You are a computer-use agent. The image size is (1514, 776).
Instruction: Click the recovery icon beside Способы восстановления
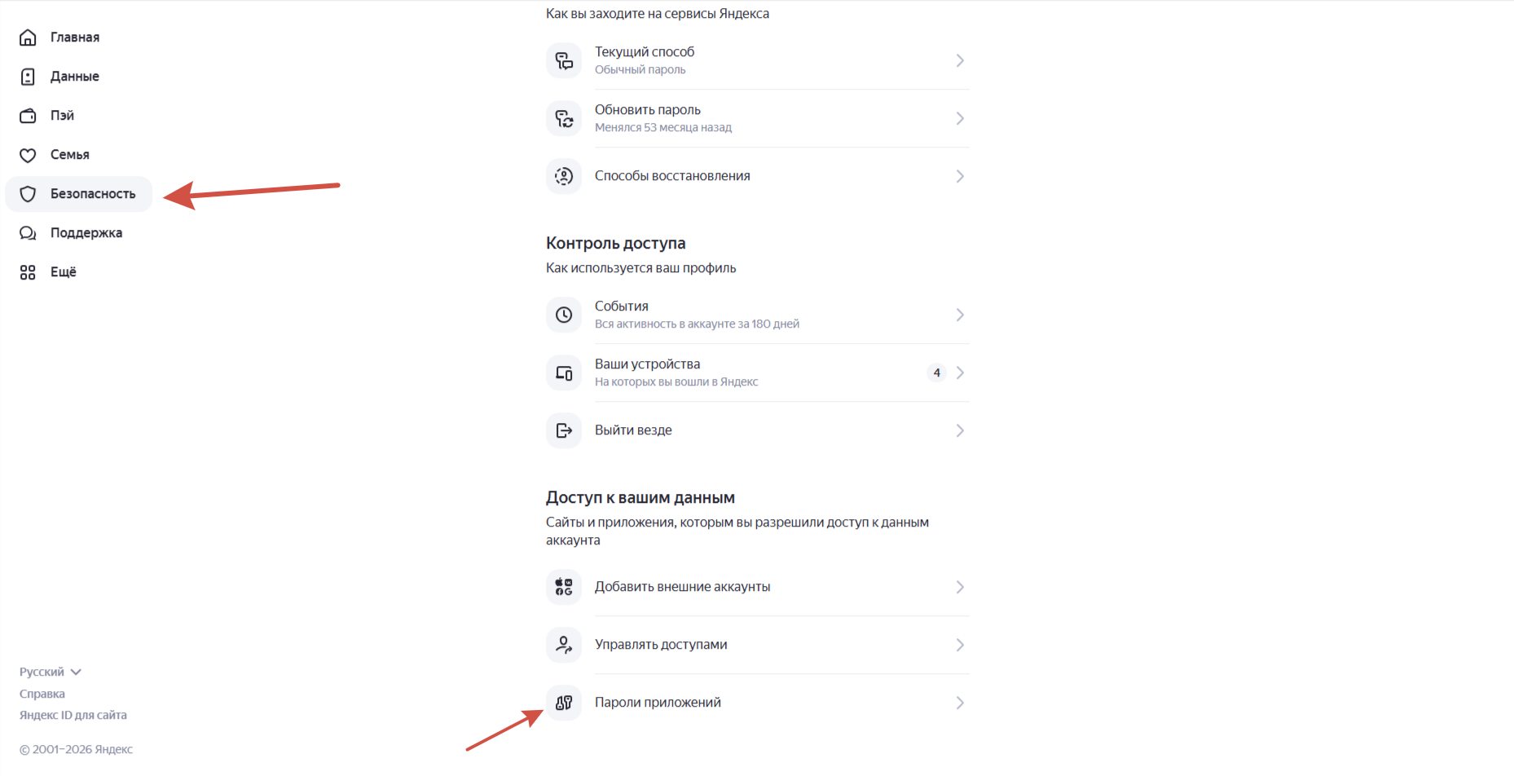tap(564, 176)
